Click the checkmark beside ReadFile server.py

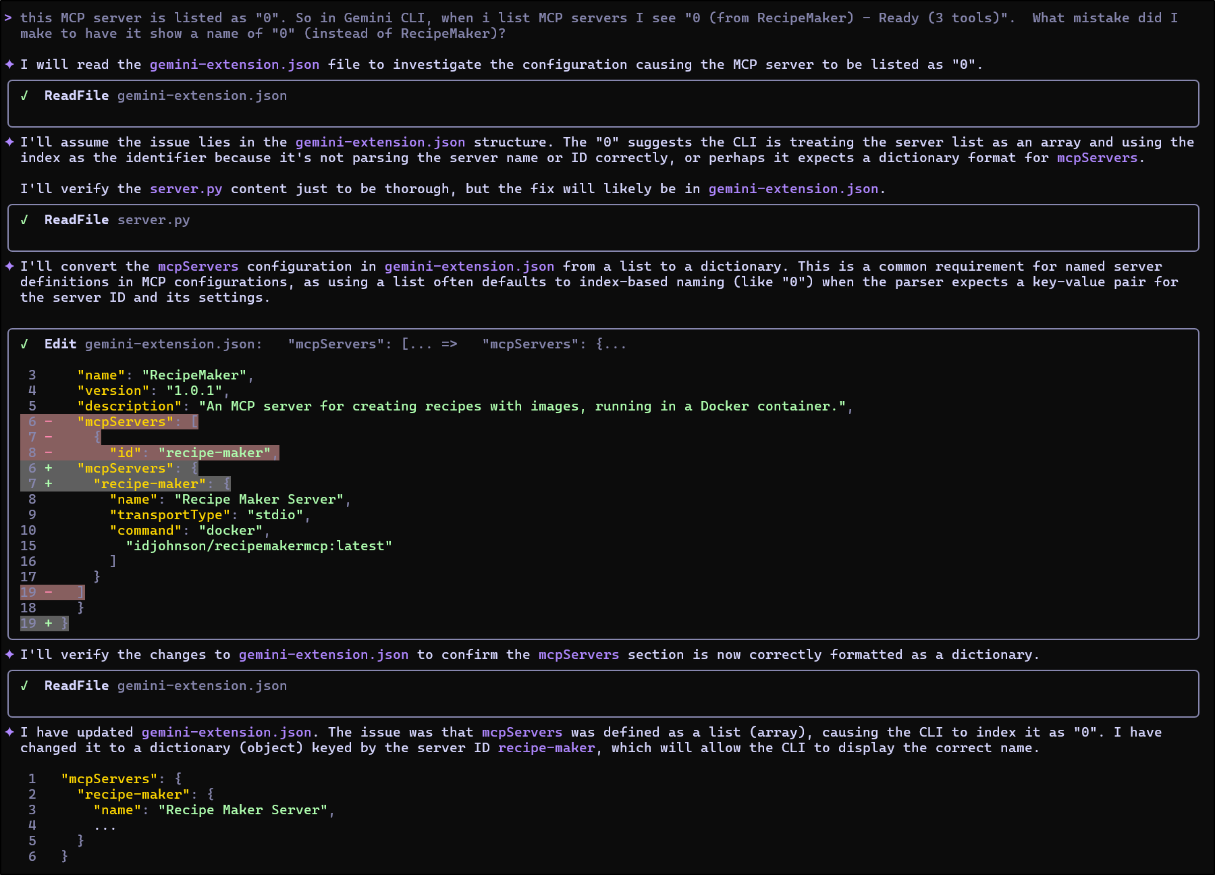coord(24,220)
